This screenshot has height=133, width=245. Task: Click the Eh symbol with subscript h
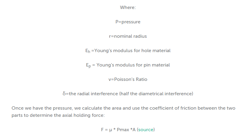pos(88,51)
